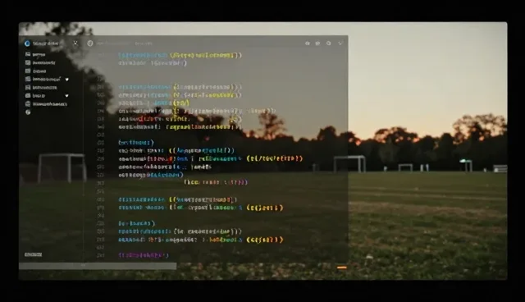Click the round icon beside the header chevron
The image size is (525, 302).
click(329, 43)
